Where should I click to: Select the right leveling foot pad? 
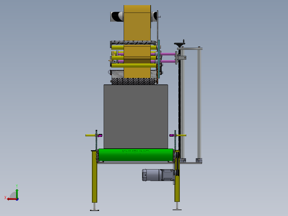click(x=177, y=209)
